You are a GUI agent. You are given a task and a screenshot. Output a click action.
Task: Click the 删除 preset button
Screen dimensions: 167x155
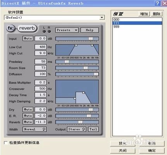pyautogui.click(x=157, y=14)
